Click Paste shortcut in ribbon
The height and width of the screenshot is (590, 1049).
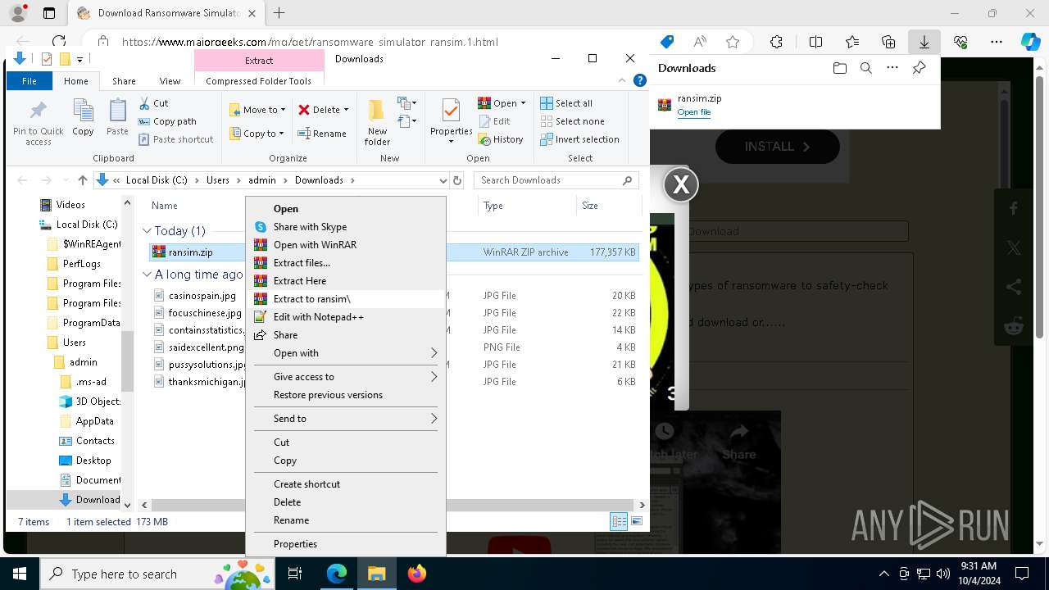(175, 139)
